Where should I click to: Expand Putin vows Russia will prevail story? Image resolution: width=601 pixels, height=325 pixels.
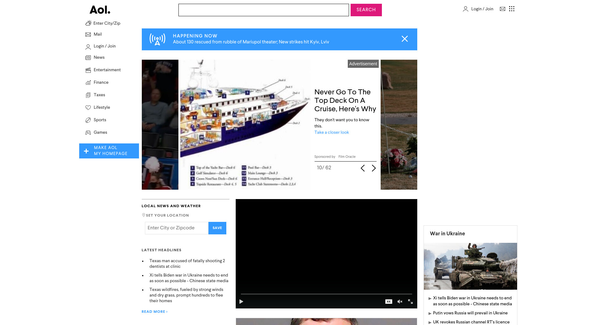[470, 313]
